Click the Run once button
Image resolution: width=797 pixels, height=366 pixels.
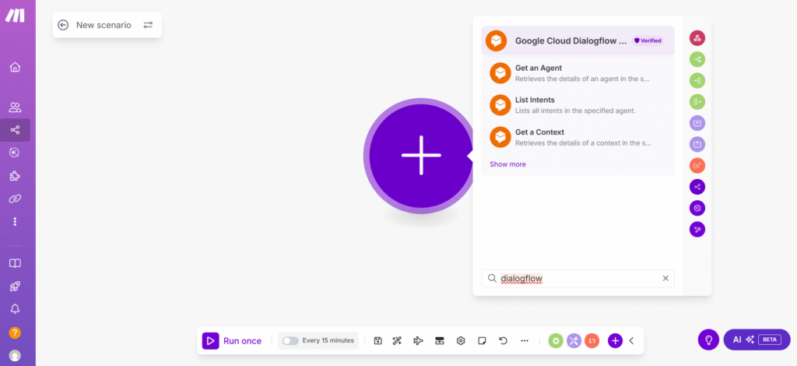point(232,340)
